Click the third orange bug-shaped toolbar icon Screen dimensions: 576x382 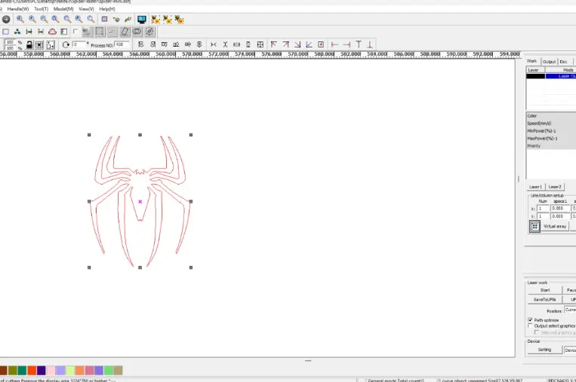[x=179, y=20]
